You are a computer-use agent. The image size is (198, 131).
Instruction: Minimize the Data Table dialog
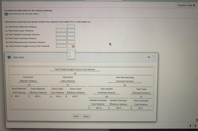(149, 57)
